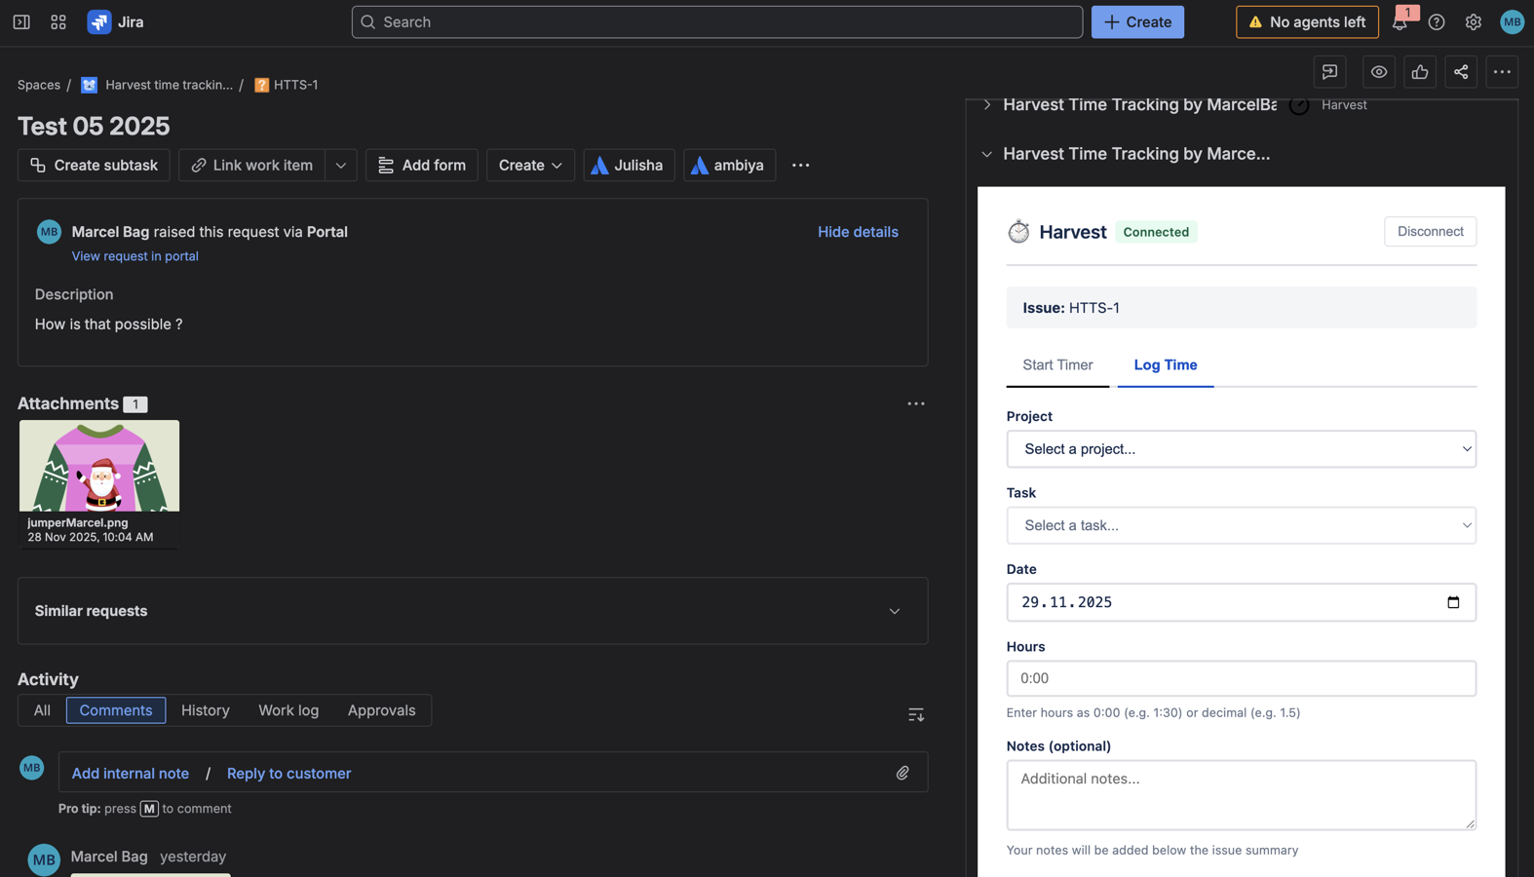Click Hide details link
Image resolution: width=1534 pixels, height=877 pixels.
(x=858, y=232)
